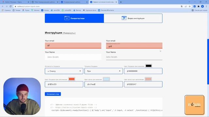This screenshot has height=117, width=209.
Task: Click the black color swatch
Action: pyautogui.click(x=149, y=66)
